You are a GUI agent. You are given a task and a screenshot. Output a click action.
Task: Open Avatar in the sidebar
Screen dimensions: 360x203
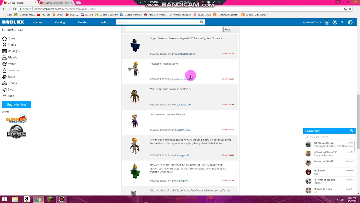[9, 64]
